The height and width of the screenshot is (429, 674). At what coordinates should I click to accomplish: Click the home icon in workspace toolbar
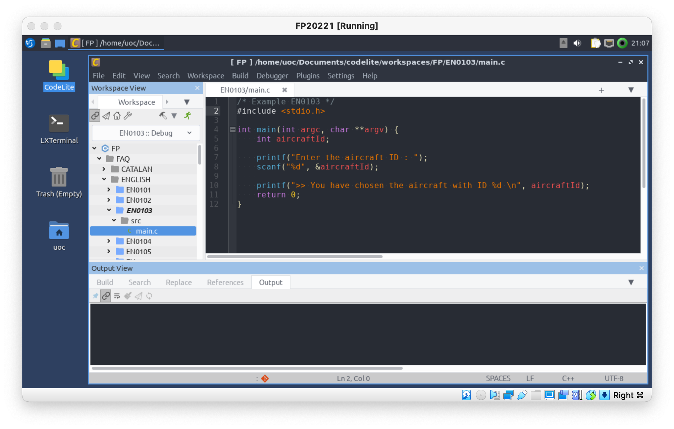(x=117, y=116)
